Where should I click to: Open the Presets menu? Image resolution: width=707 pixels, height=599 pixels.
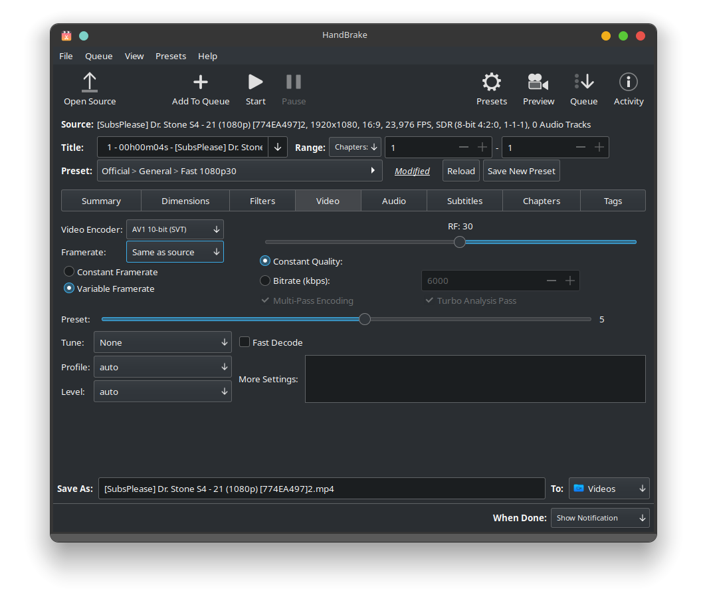(x=171, y=56)
